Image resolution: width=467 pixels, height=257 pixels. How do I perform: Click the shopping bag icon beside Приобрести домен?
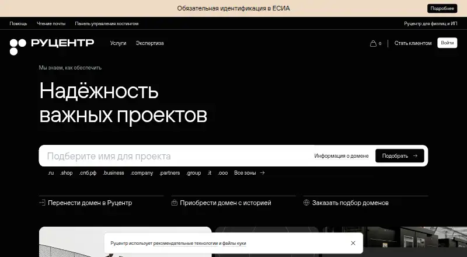coord(174,203)
